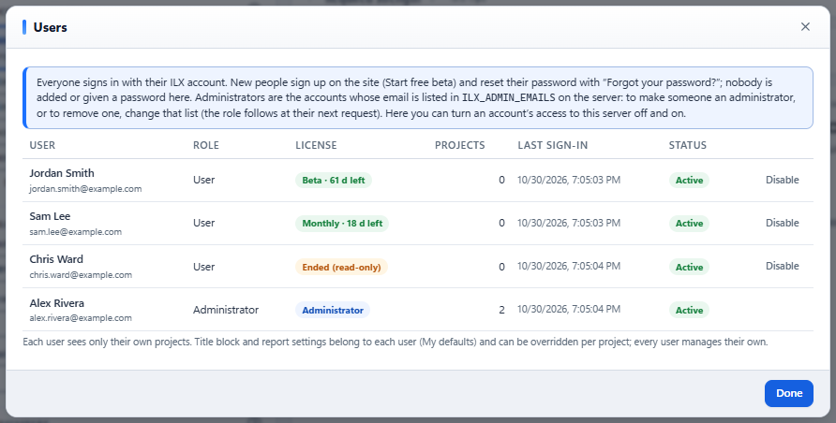Click the email sam.lee@example.com

point(75,232)
